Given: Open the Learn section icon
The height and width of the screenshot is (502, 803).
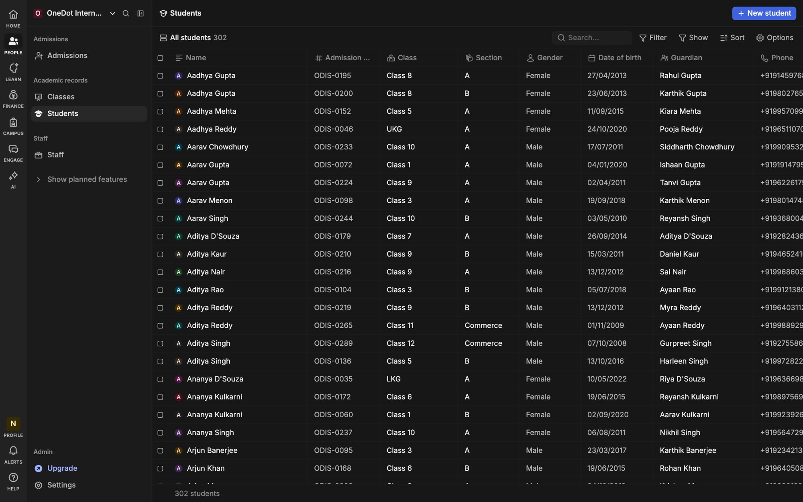Looking at the screenshot, I should coord(13,68).
